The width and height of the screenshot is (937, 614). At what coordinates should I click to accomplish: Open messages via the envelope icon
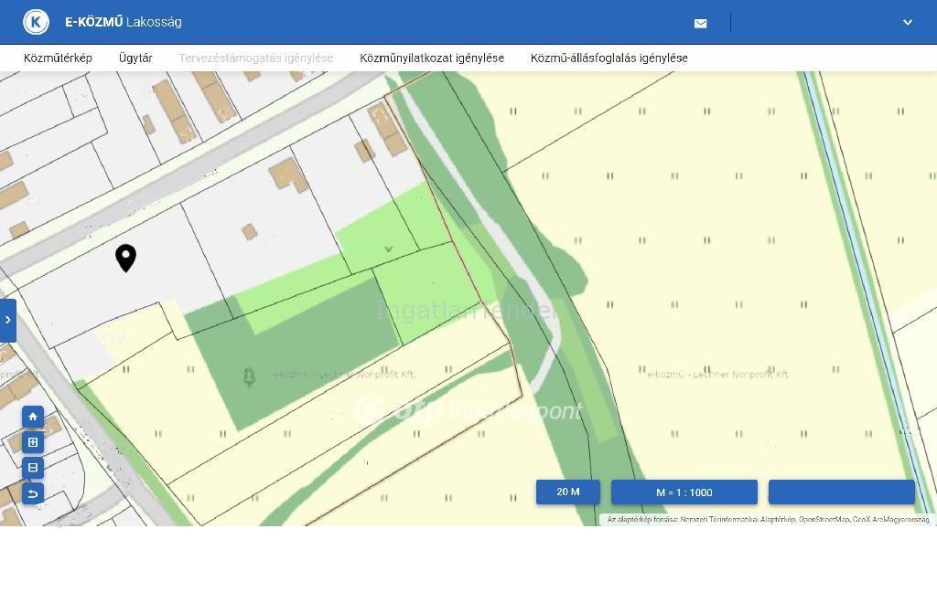point(700,23)
